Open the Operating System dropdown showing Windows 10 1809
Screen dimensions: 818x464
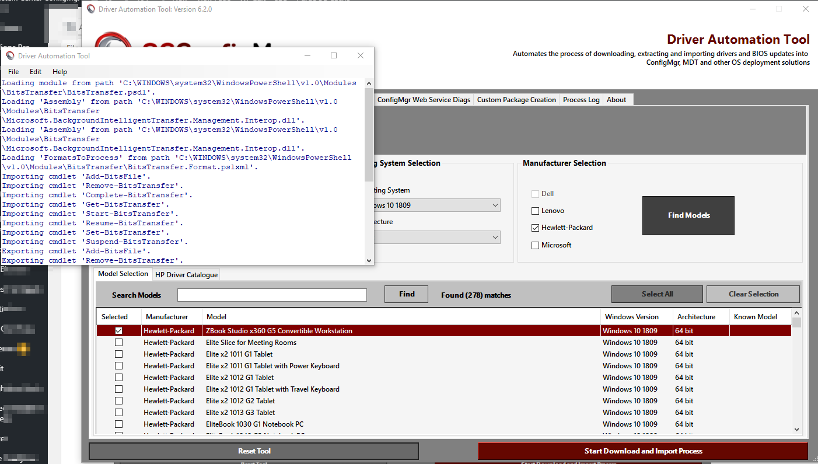(494, 205)
